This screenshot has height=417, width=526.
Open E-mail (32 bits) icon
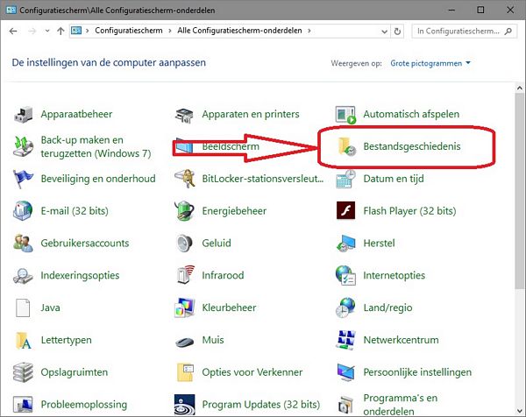point(23,211)
